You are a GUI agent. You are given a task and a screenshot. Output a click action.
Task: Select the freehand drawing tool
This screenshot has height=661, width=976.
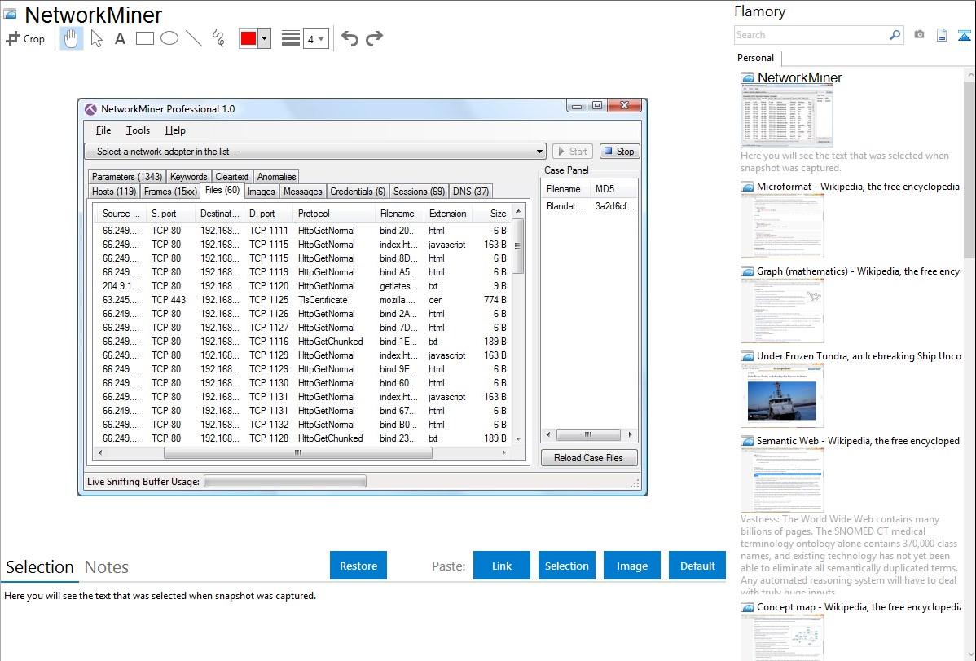point(218,38)
